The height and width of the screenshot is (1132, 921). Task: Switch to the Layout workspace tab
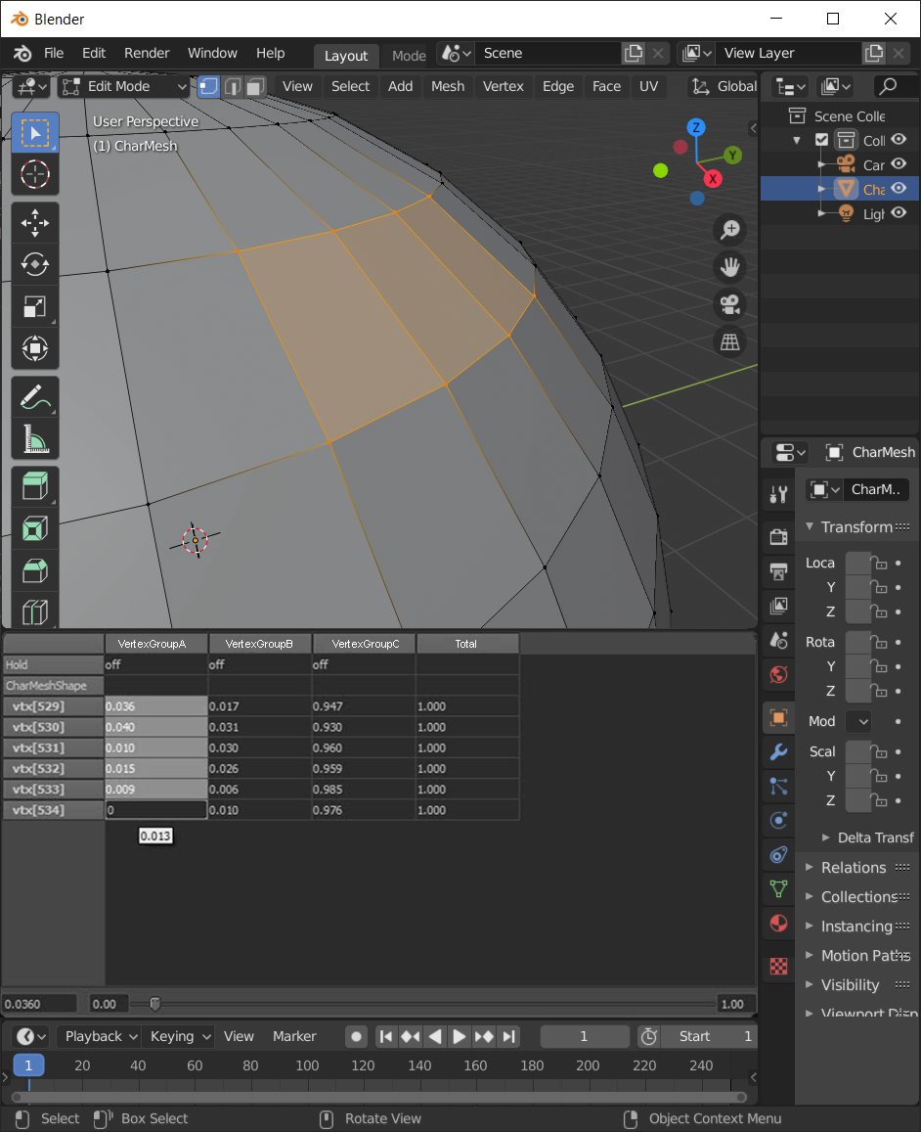click(345, 56)
